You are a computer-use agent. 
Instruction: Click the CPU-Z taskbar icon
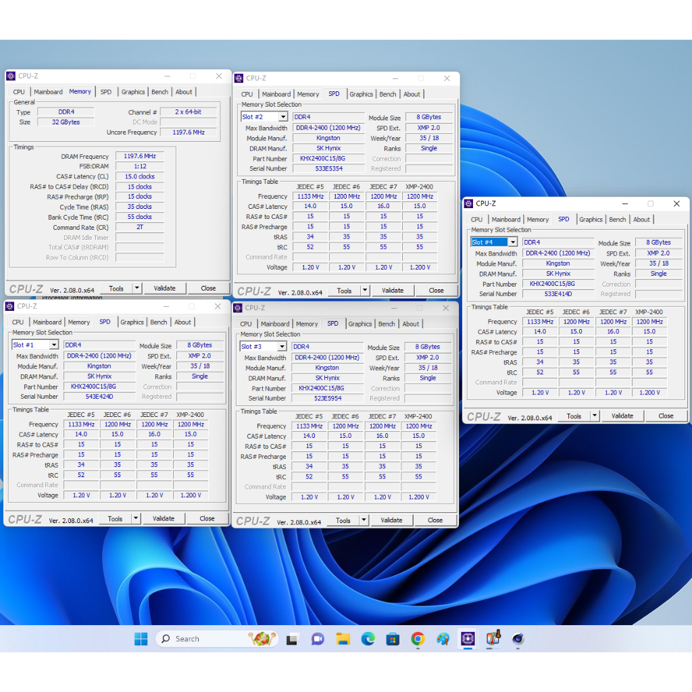468,639
